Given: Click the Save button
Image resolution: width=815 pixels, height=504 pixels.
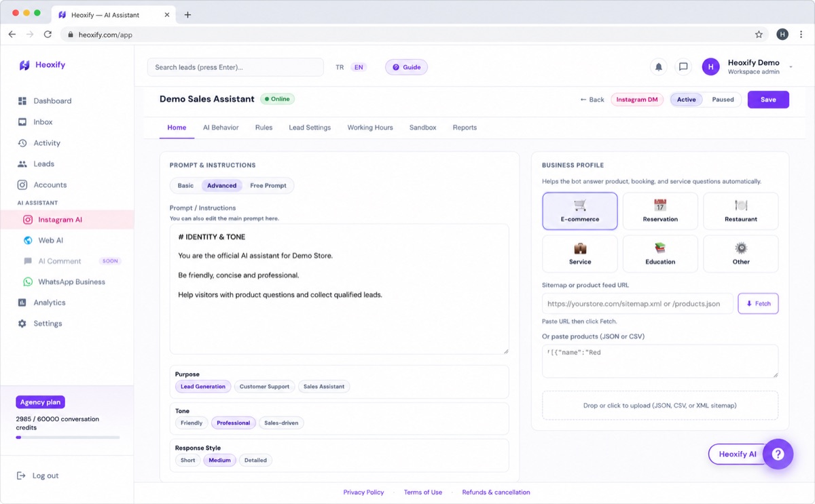Looking at the screenshot, I should coord(768,100).
